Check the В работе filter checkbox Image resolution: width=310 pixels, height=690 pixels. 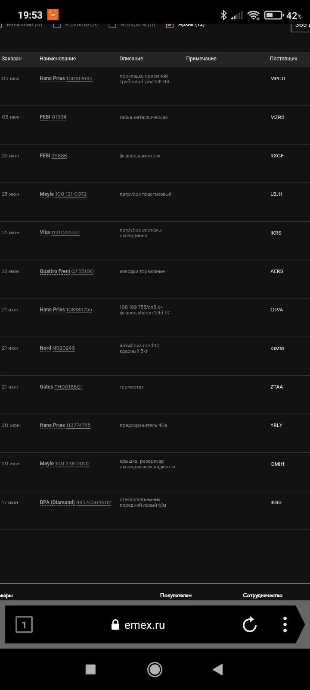click(x=57, y=25)
